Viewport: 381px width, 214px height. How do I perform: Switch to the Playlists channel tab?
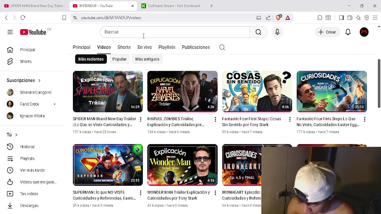[167, 47]
